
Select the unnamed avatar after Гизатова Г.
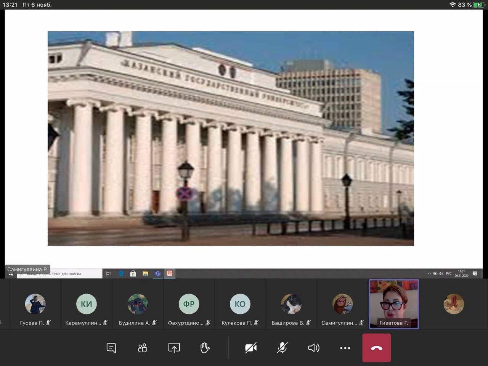click(x=454, y=304)
